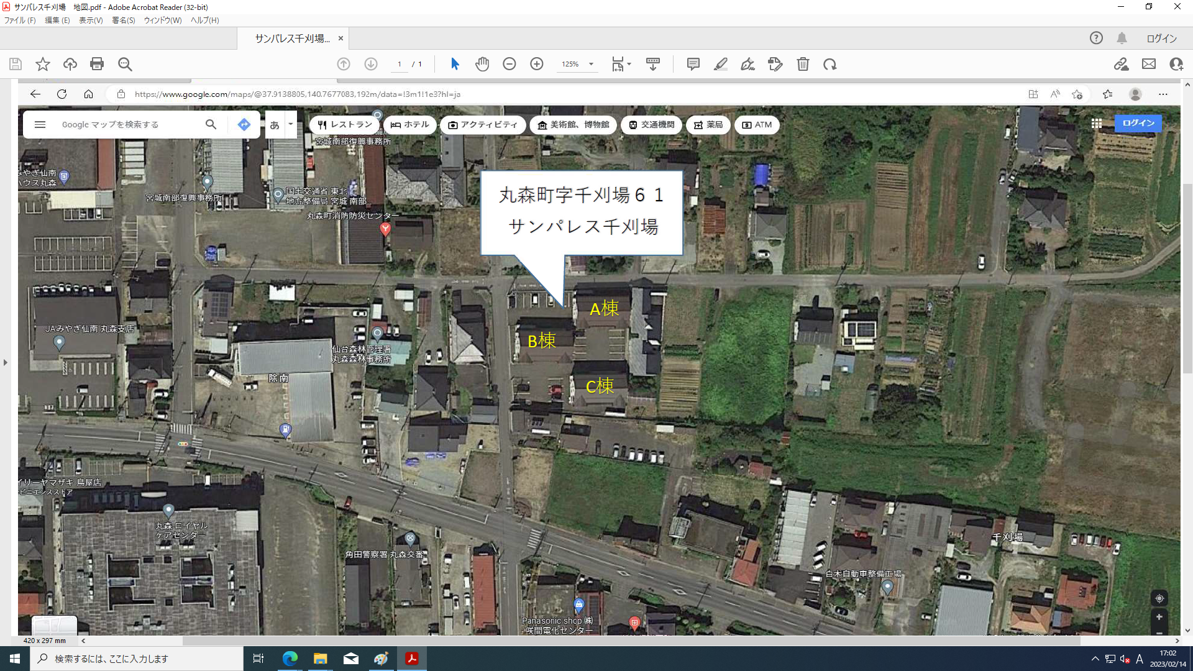Zoom in with plus icon
Image resolution: width=1193 pixels, height=671 pixels.
click(x=537, y=64)
